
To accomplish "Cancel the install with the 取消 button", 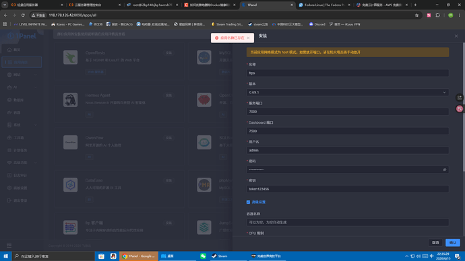I will (435, 243).
